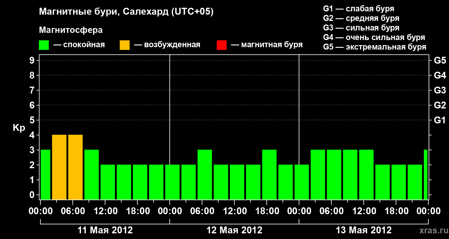
Task: Click the '— магнитная буря' legend label
Action: 267,45
